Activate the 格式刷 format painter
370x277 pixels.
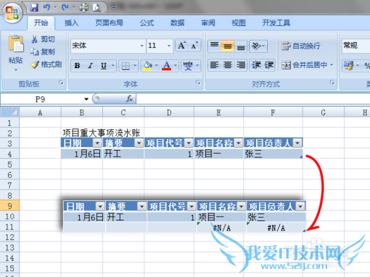tap(47, 64)
